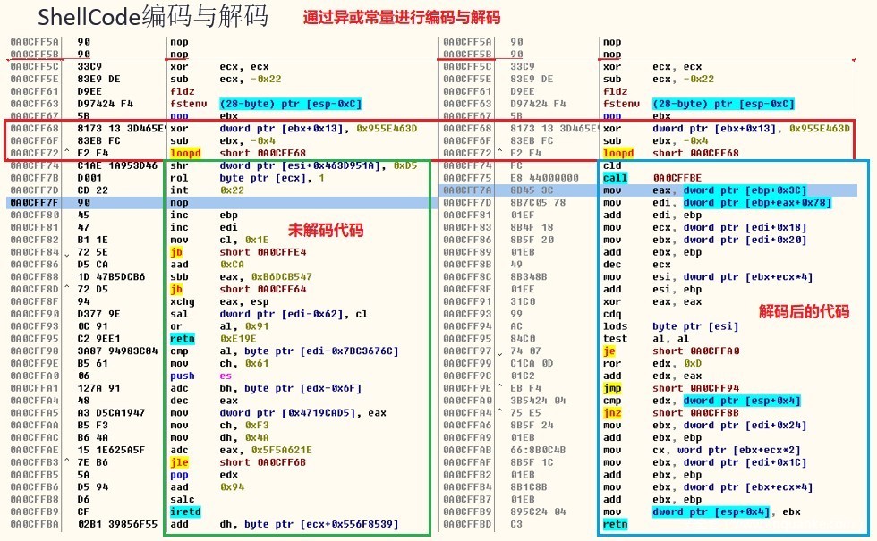
Task: Click the highlighted 'je' mnemonic
Action: pyautogui.click(x=609, y=351)
